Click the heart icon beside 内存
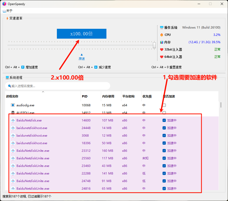This screenshot has height=201, width=228. [162, 42]
